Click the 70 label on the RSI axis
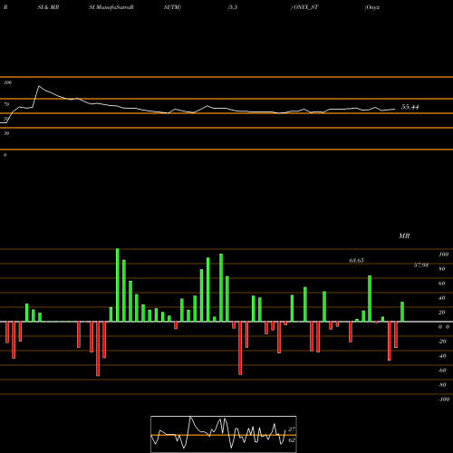 pos(6,104)
